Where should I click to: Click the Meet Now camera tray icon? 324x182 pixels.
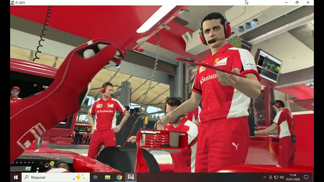point(271,177)
